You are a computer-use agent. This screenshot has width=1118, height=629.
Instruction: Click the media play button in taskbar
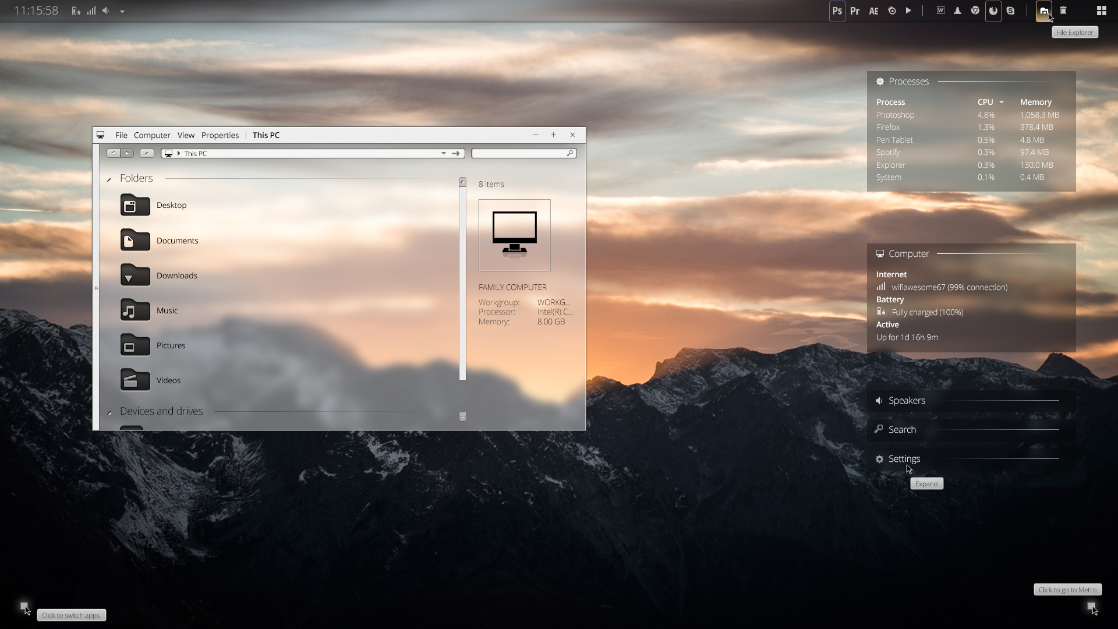coord(908,10)
